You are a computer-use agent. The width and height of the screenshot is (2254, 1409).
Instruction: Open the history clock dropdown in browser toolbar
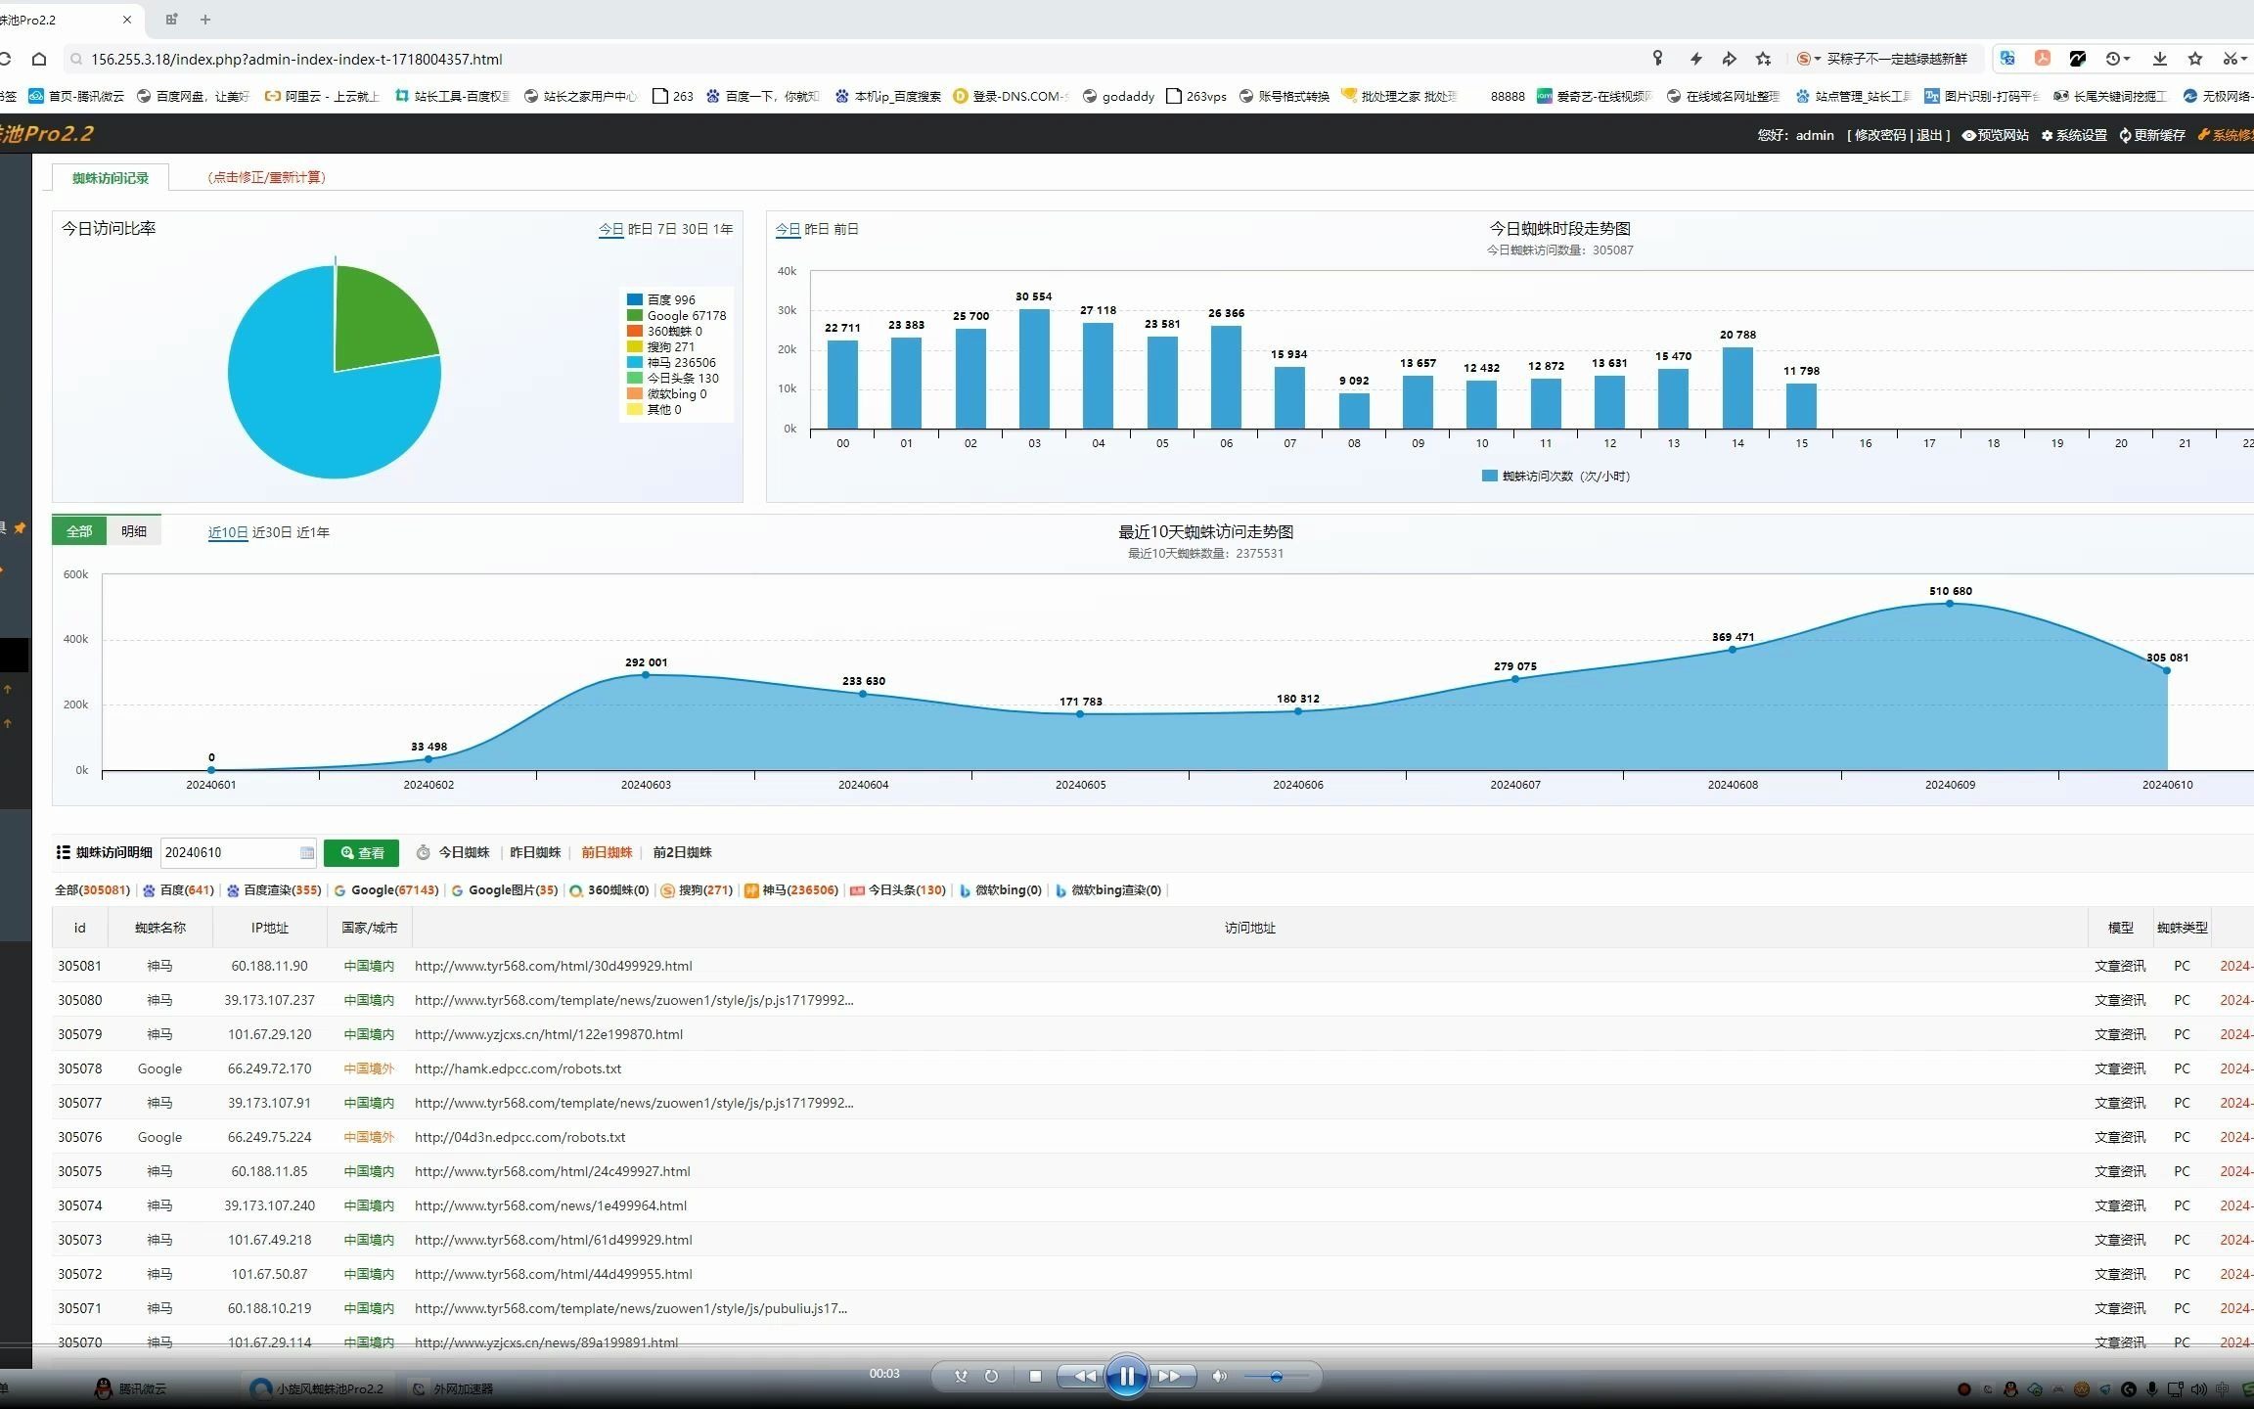pos(2118,59)
